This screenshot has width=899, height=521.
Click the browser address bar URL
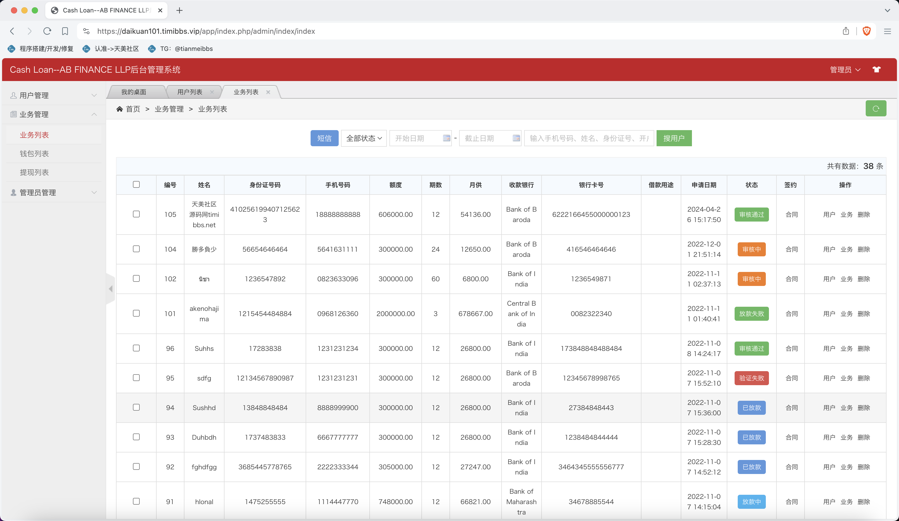click(x=206, y=31)
